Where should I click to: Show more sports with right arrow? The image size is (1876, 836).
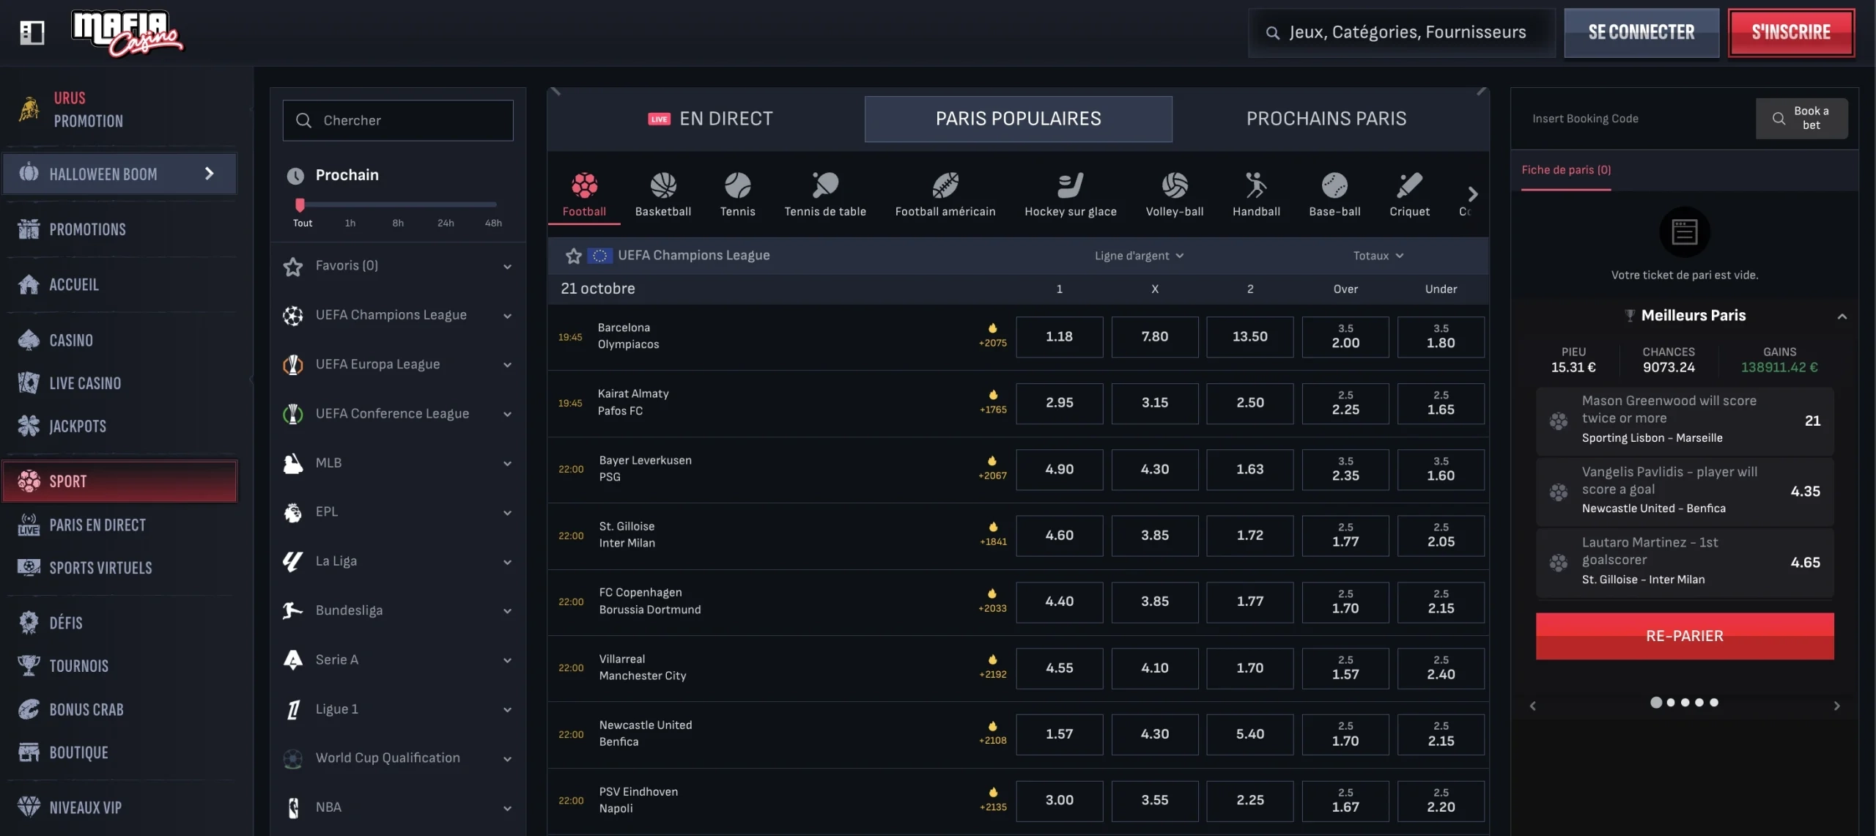coord(1473,194)
